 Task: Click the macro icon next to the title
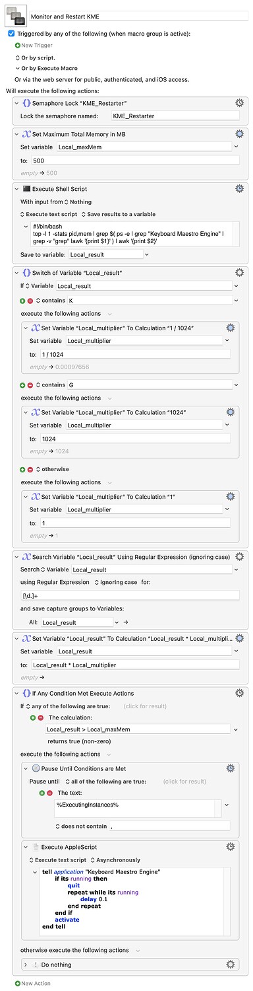(14, 15)
